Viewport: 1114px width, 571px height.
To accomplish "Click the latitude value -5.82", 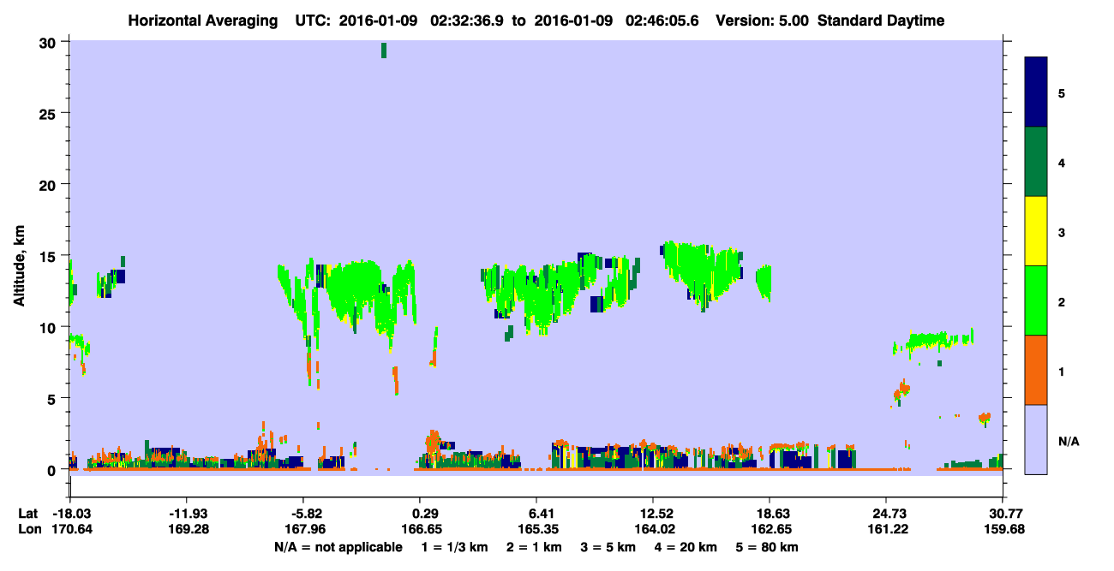I will [x=306, y=514].
